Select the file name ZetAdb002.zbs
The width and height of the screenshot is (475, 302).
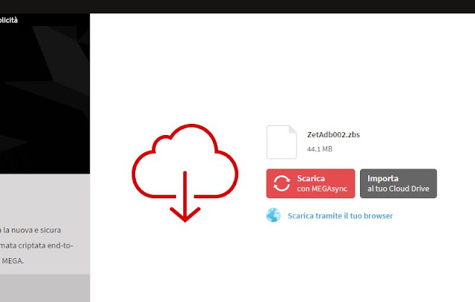[333, 135]
